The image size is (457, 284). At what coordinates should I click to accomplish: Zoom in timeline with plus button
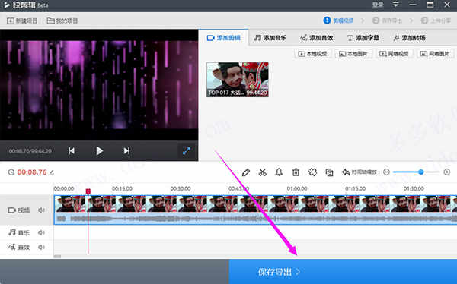point(447,172)
